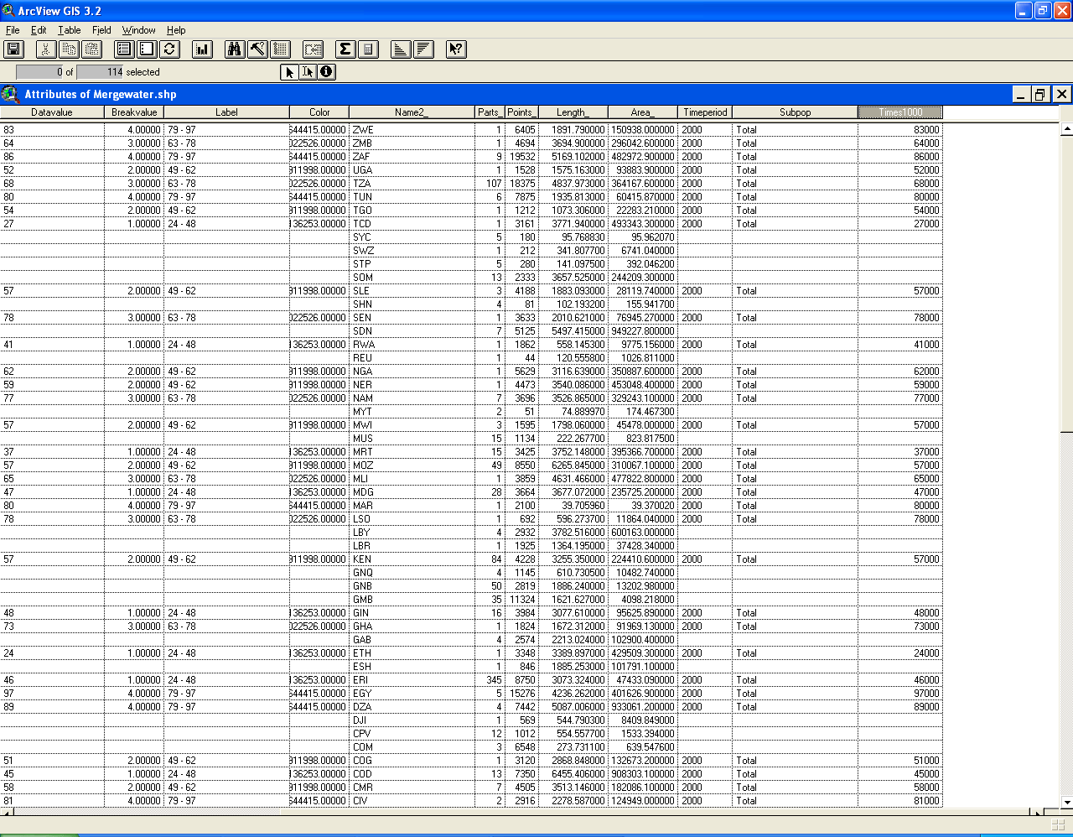The image size is (1073, 837).
Task: Click the Join tables icon
Action: point(312,49)
